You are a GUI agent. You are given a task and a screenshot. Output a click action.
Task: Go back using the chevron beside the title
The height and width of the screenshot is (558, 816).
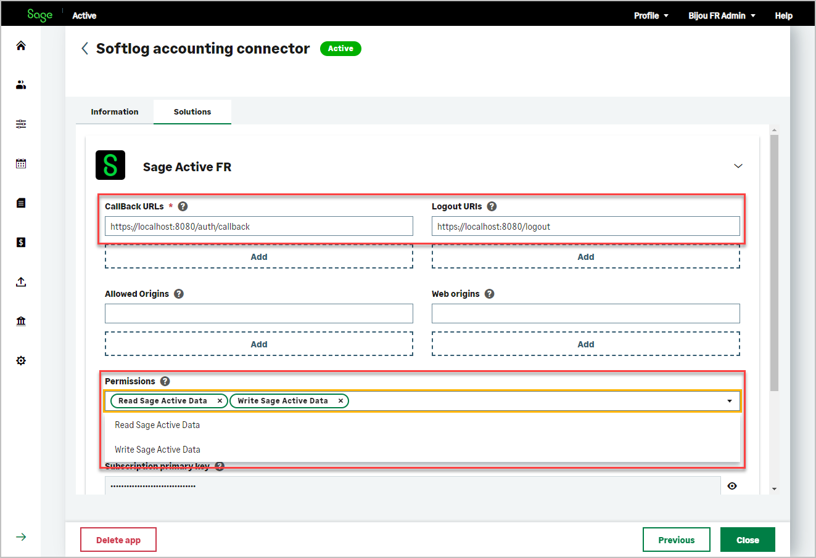(x=84, y=49)
